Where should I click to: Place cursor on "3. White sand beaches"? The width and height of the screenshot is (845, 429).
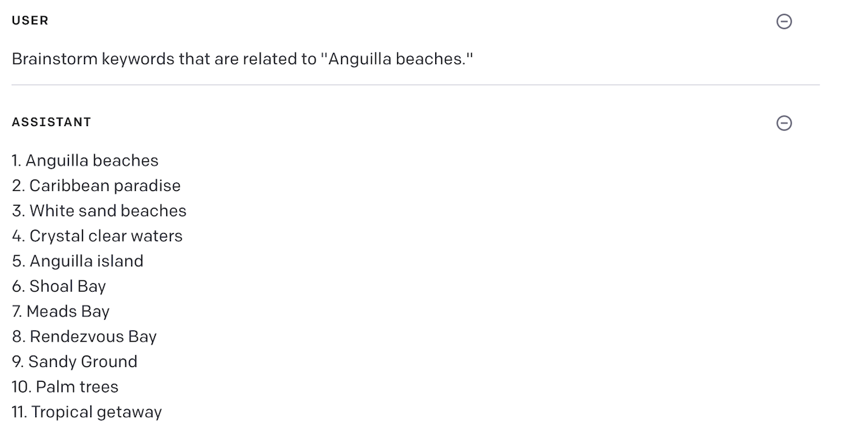(x=99, y=211)
